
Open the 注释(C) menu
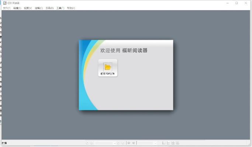[x=39, y=8]
